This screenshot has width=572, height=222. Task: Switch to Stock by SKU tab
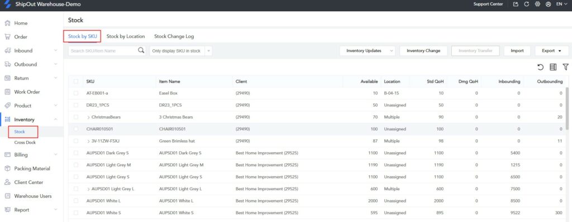83,36
